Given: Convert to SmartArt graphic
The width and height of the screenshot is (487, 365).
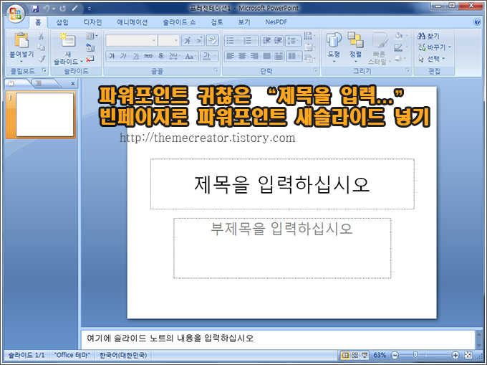Looking at the screenshot, I should point(309,59).
